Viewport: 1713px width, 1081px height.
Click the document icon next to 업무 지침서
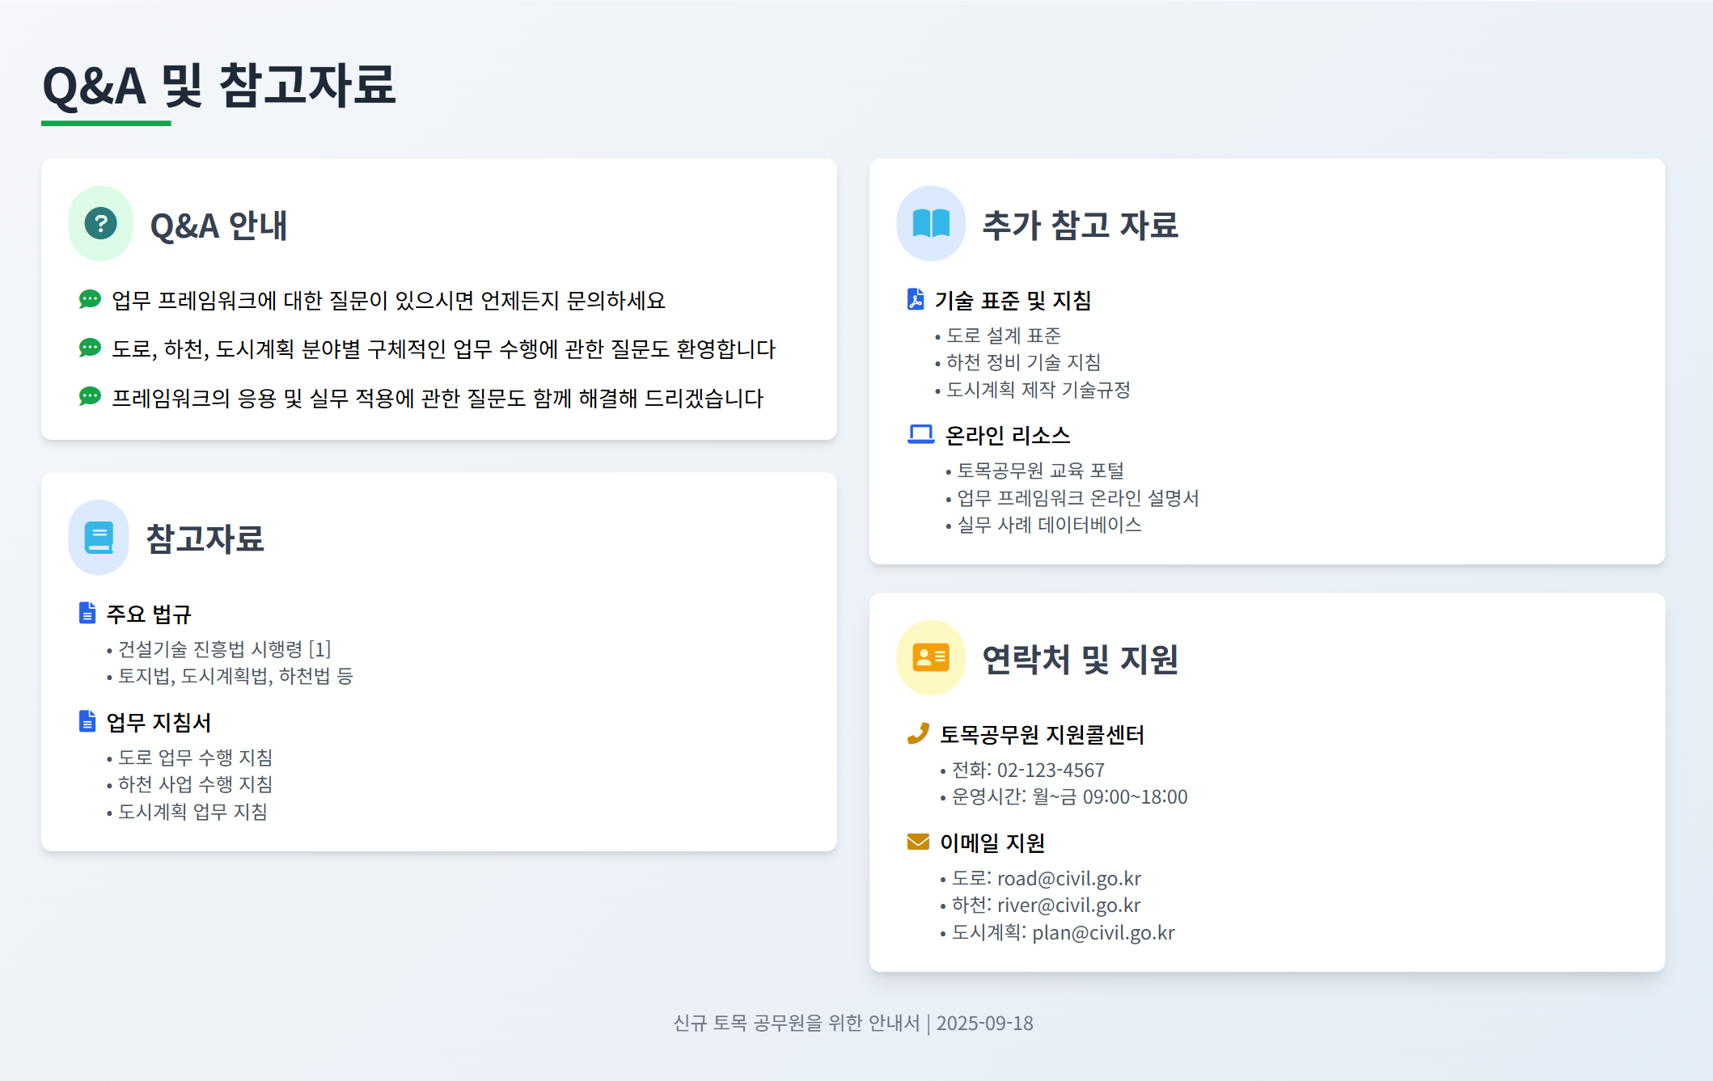87,721
